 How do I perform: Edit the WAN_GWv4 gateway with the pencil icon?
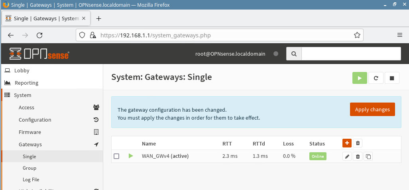[x=347, y=157]
